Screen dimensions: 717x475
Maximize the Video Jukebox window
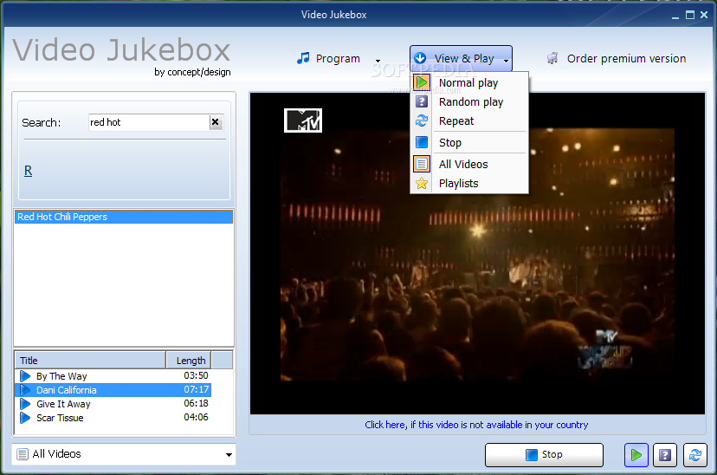pos(690,15)
